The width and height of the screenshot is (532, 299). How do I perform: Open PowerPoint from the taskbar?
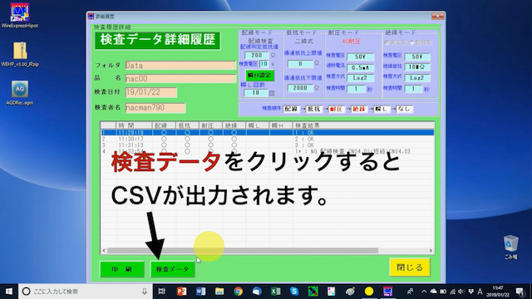coord(181,292)
